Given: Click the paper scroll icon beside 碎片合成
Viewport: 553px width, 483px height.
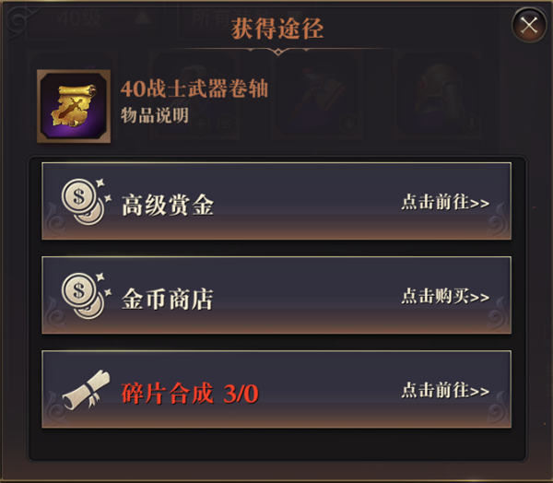Looking at the screenshot, I should pyautogui.click(x=87, y=390).
